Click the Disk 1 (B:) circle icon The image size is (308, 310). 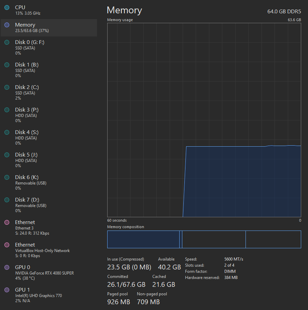[7, 65]
